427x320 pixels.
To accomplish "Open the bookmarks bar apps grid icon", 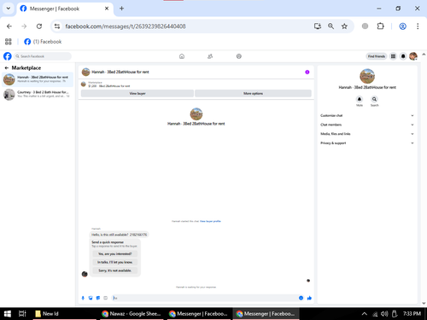I will (9, 42).
